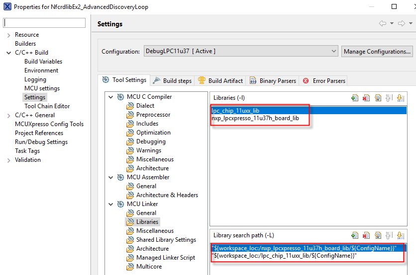The height and width of the screenshot is (275, 416).
Task: Select Debugging settings
Action: pyautogui.click(x=151, y=141)
